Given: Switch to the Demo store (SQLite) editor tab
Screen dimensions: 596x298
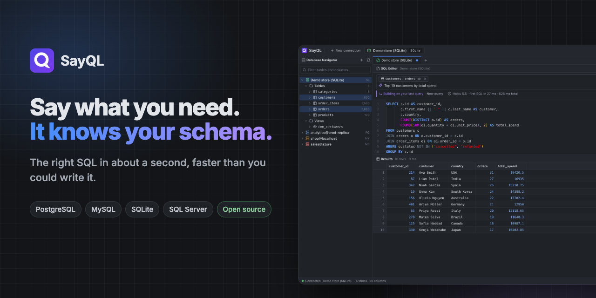Looking at the screenshot, I should tap(397, 60).
